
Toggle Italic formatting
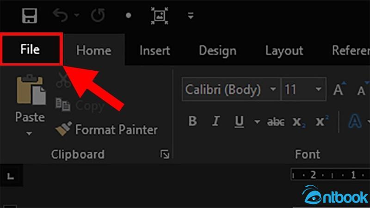click(x=216, y=121)
